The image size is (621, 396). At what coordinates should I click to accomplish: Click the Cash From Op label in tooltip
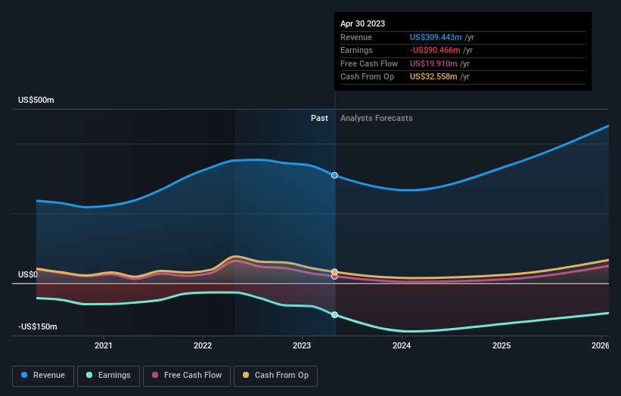click(x=367, y=77)
